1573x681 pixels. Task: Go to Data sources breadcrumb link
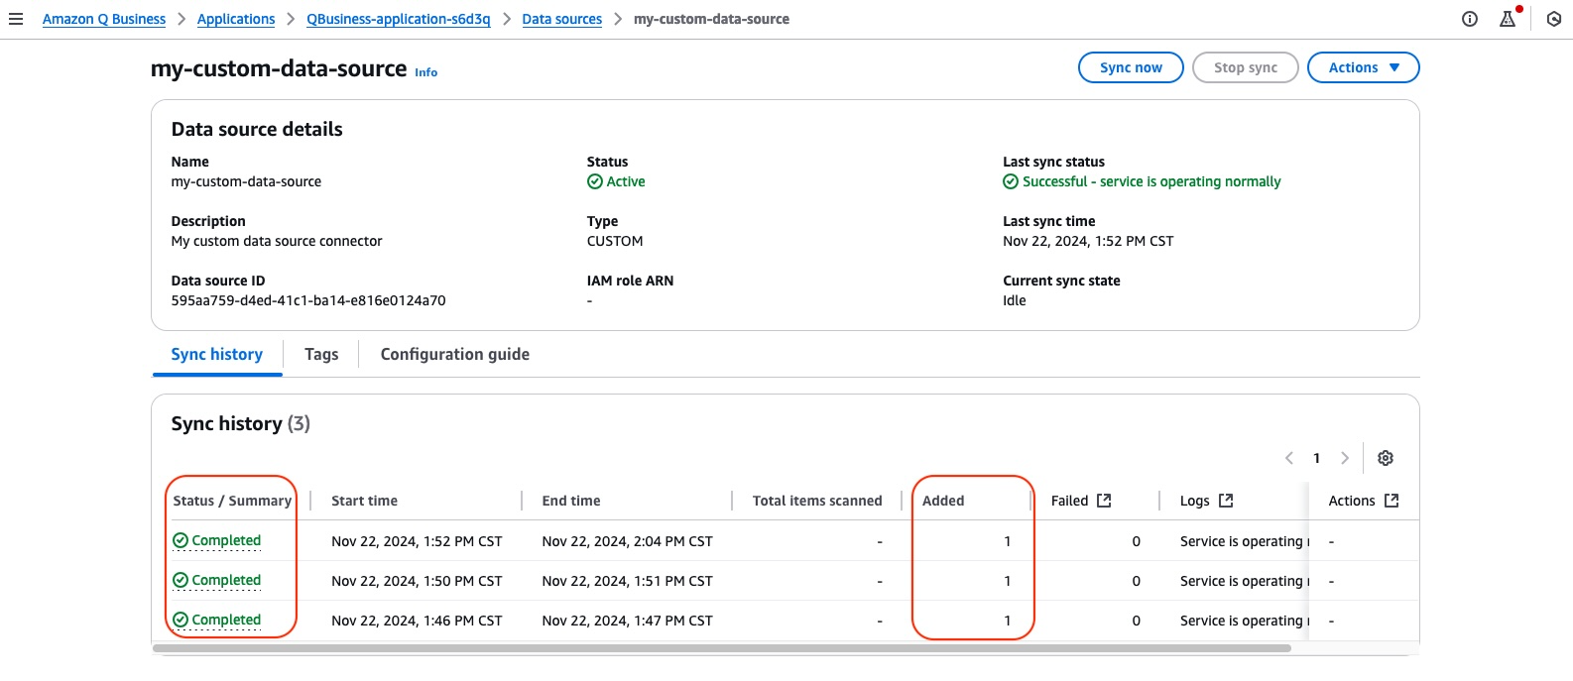click(562, 19)
